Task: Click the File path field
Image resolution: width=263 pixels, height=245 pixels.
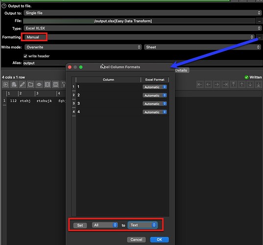Action: tap(139, 21)
